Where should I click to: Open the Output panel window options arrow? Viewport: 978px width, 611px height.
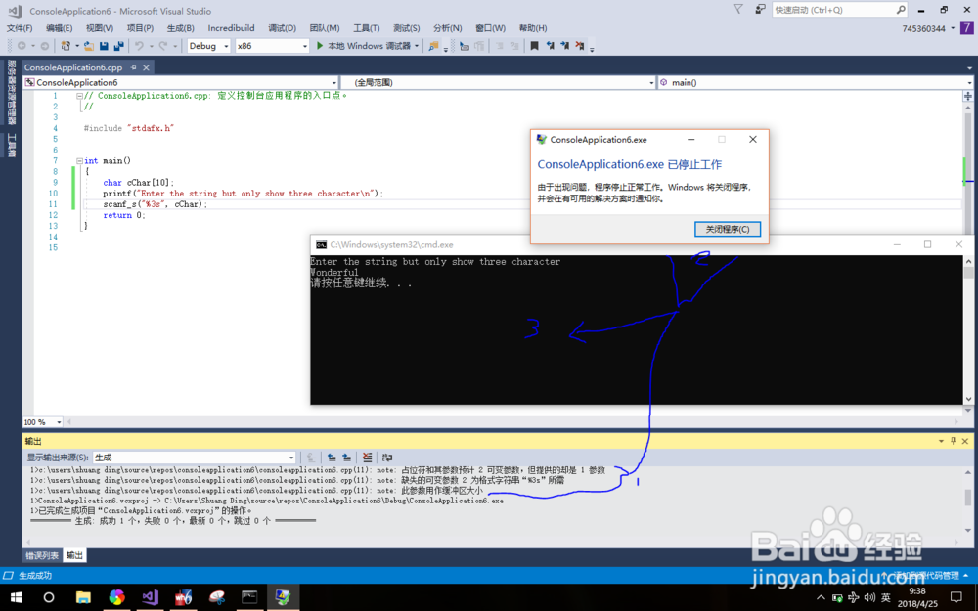(x=941, y=441)
